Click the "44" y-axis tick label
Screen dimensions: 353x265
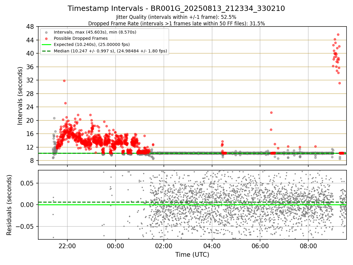31,40
